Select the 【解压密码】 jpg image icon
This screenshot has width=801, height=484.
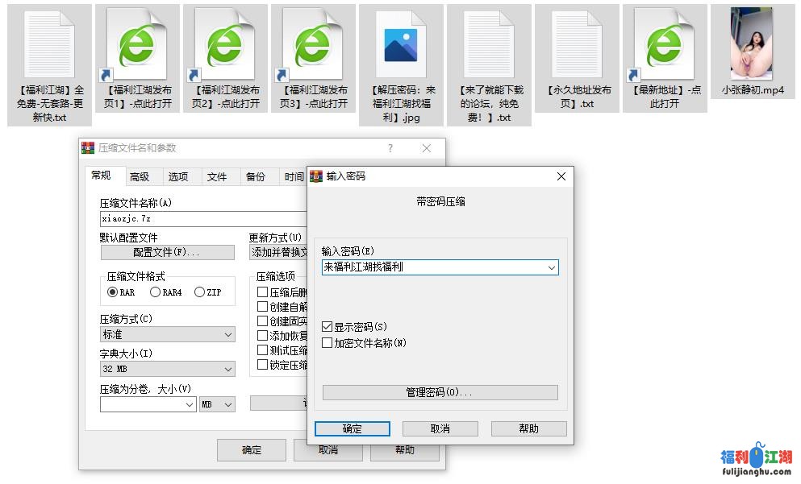[x=400, y=44]
